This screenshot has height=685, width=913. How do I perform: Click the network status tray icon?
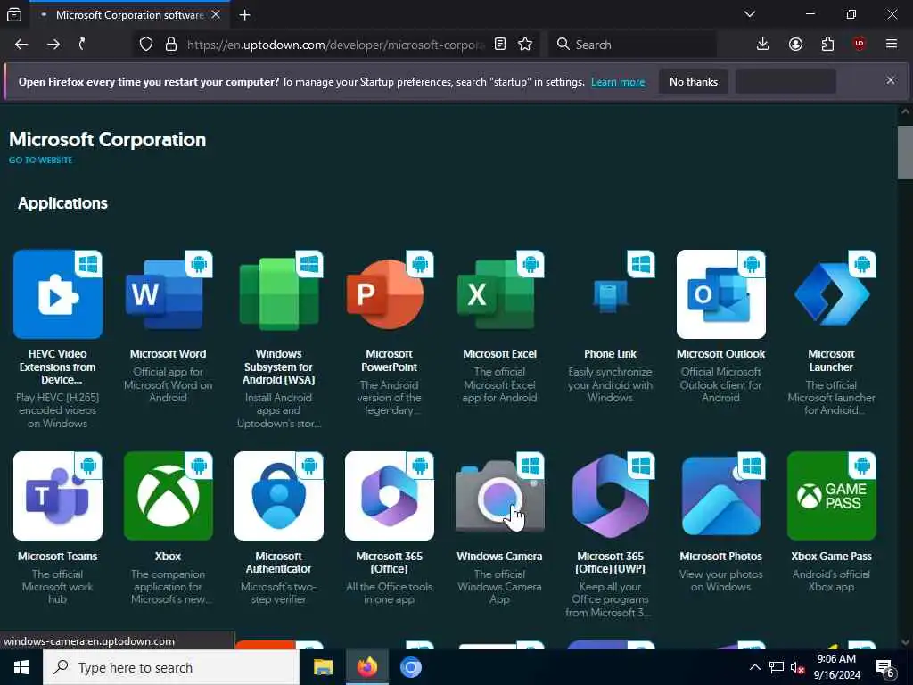(x=777, y=667)
